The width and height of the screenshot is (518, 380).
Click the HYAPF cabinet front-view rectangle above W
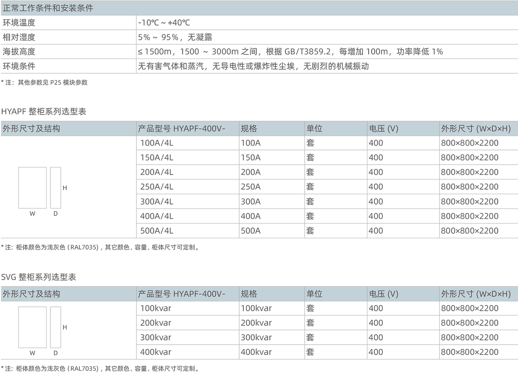point(32,187)
